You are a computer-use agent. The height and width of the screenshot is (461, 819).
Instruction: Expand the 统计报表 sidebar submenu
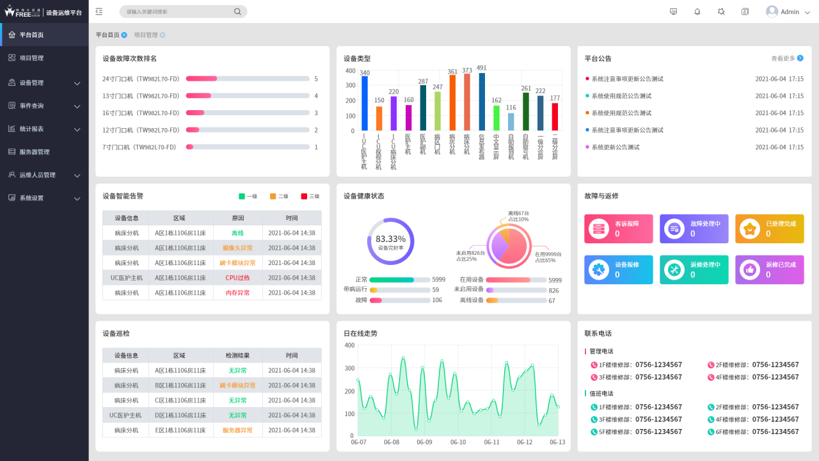(x=44, y=129)
